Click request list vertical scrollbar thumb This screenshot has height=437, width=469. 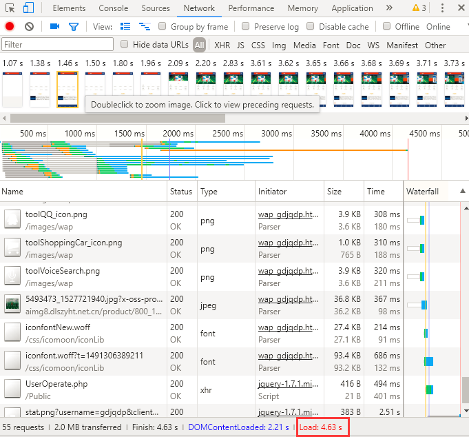pos(466,390)
